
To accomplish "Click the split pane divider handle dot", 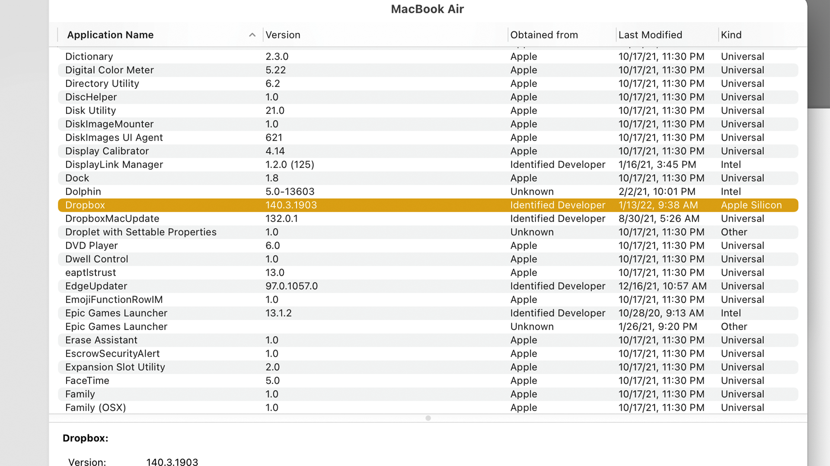I will point(428,418).
